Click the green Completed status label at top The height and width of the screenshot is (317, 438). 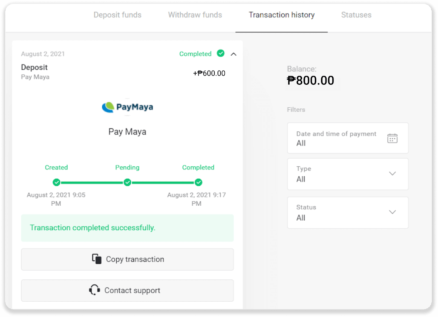(195, 54)
